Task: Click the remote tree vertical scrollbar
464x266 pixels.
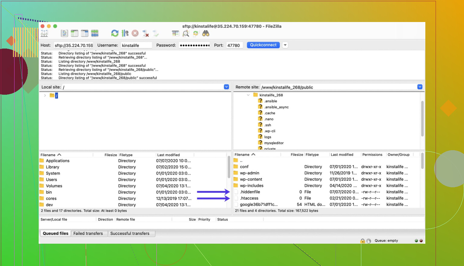Action: point(422,119)
